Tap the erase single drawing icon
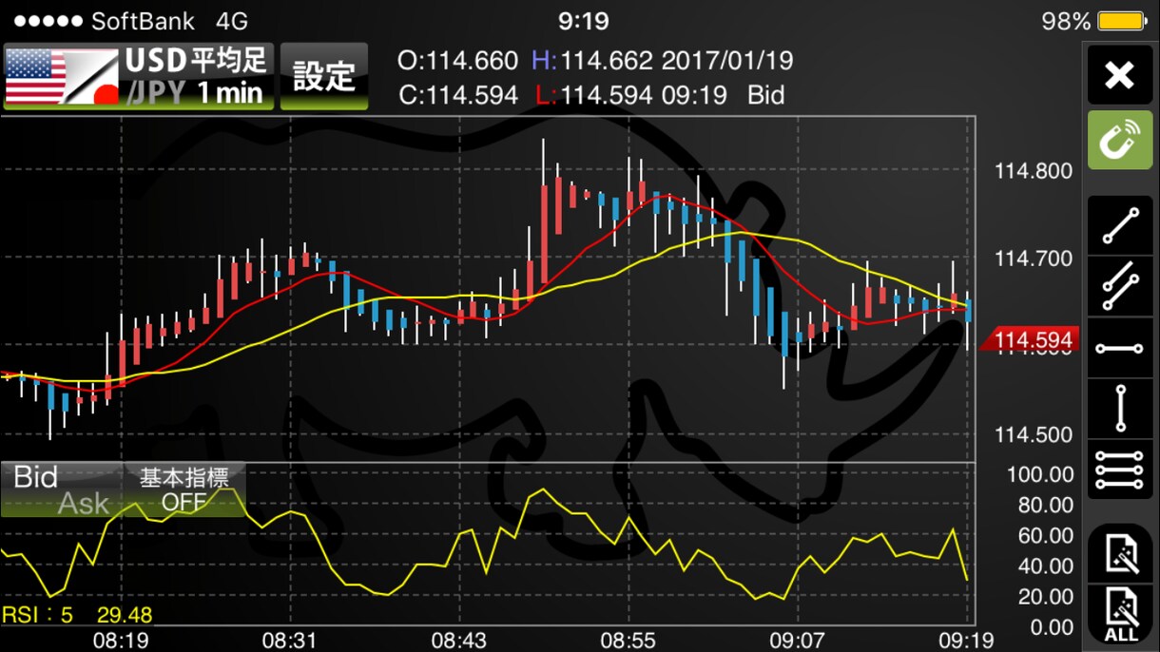This screenshot has height=652, width=1160. 1120,553
